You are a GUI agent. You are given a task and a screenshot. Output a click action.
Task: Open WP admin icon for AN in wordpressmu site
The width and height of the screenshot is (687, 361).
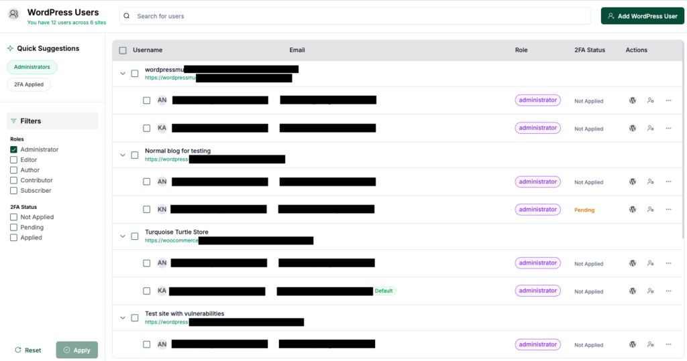pyautogui.click(x=633, y=100)
